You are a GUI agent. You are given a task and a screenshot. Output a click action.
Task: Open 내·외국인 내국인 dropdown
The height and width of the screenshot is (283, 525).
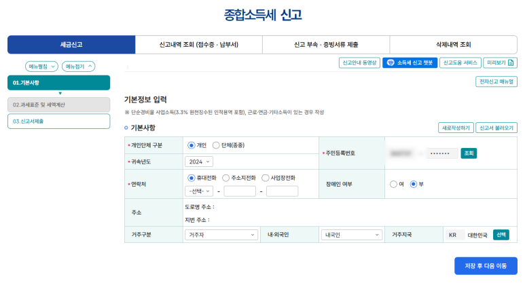pyautogui.click(x=352, y=235)
